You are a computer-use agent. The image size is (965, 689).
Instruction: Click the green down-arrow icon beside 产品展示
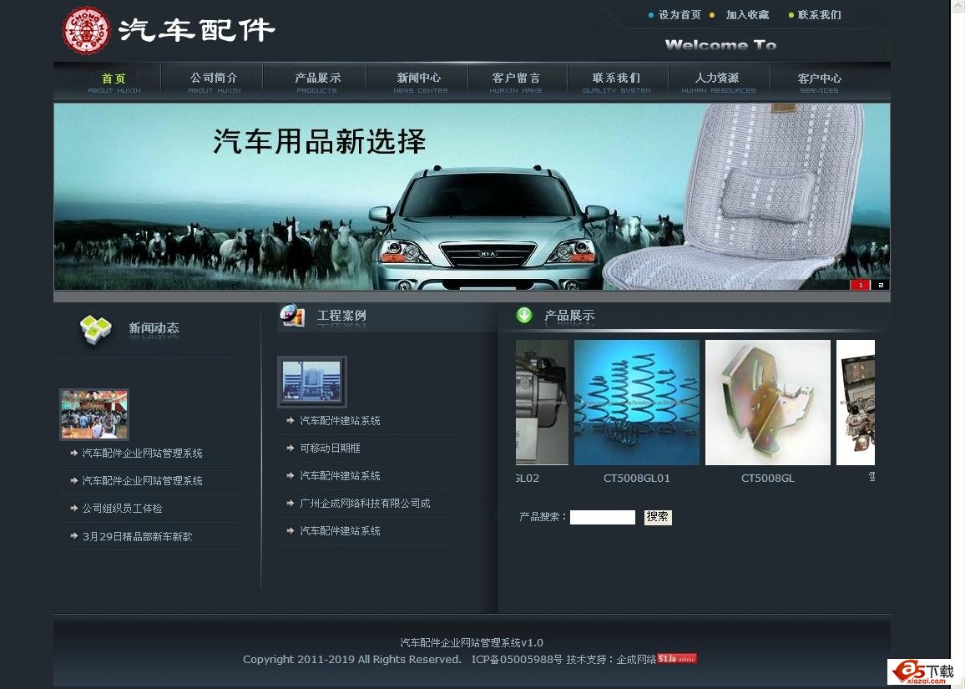[x=524, y=315]
